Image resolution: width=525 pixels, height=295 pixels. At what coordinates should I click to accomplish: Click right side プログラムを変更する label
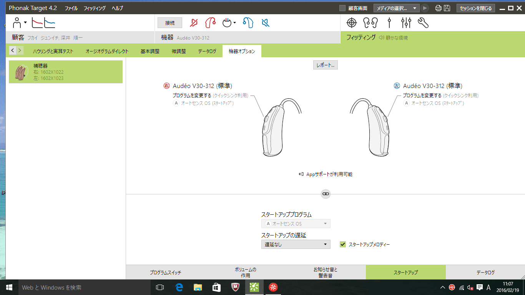pyautogui.click(x=192, y=96)
